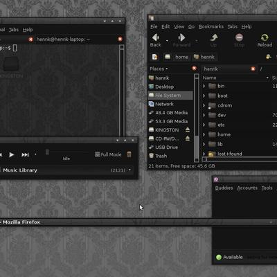Click the Up folder toolbar button
The width and height of the screenshot is (277, 277).
point(214,40)
